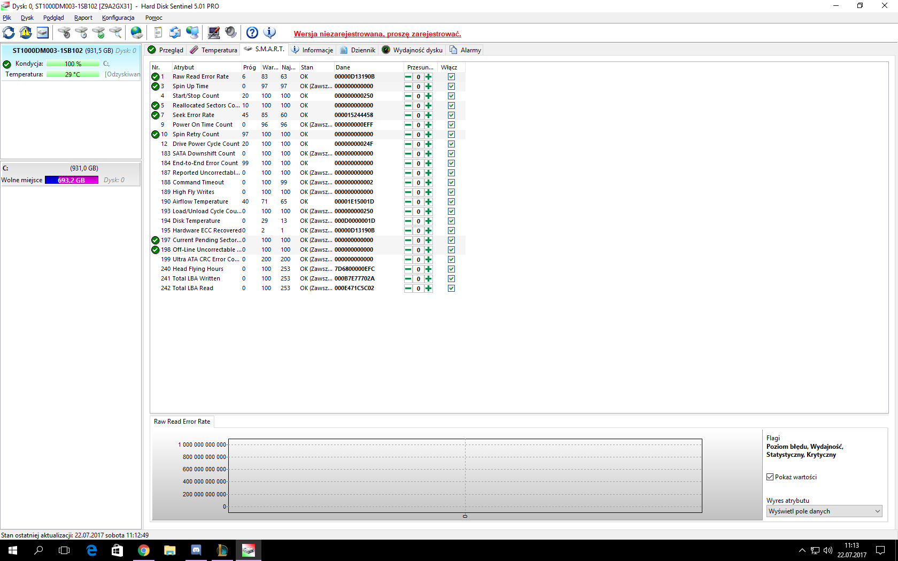Click the disk with clock test icon
This screenshot has height=561, width=898.
coord(81,33)
